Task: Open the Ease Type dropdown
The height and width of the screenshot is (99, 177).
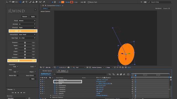Action: click(x=27, y=38)
